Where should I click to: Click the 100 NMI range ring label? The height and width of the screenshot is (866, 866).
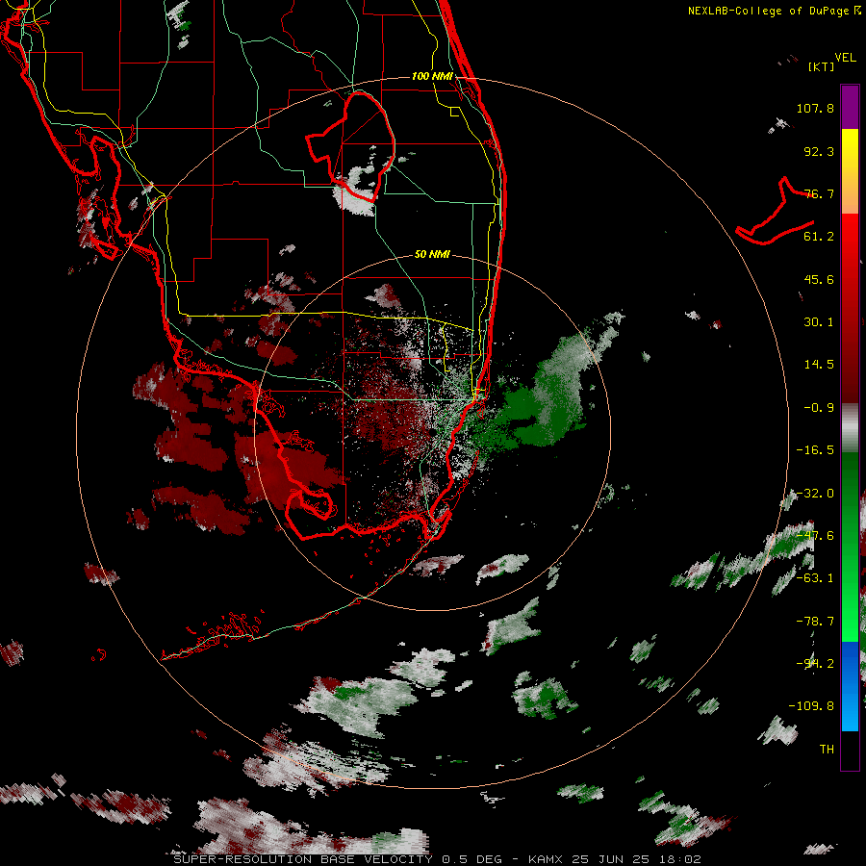pos(432,76)
